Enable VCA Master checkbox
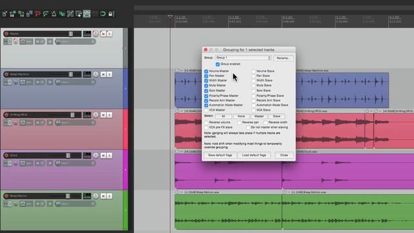Viewport: 414px width, 233px height. click(206, 110)
